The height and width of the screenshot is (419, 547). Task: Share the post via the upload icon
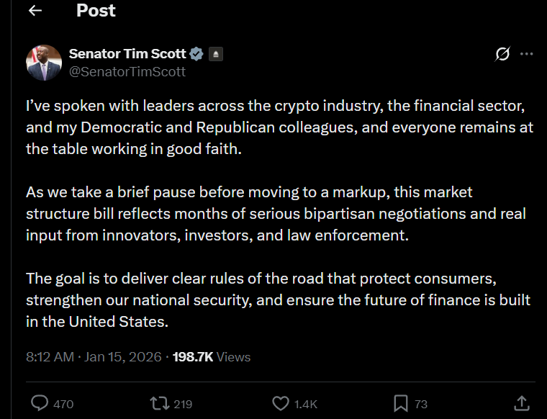[523, 403]
